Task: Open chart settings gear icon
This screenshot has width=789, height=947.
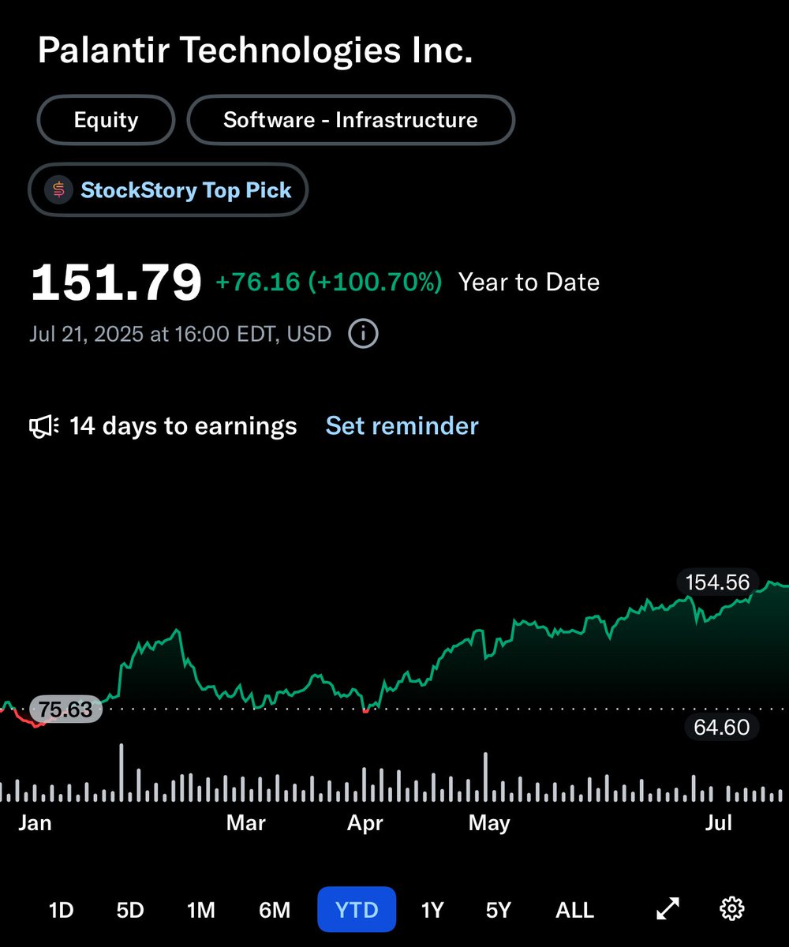Action: [x=732, y=909]
